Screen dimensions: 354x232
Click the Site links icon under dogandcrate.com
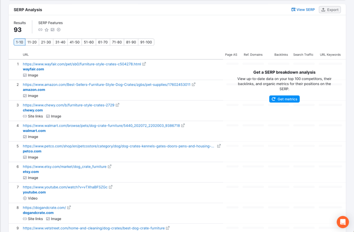coord(25,219)
